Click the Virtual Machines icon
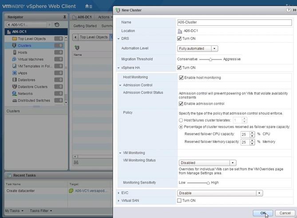The width and height of the screenshot is (297, 218). tap(14, 59)
